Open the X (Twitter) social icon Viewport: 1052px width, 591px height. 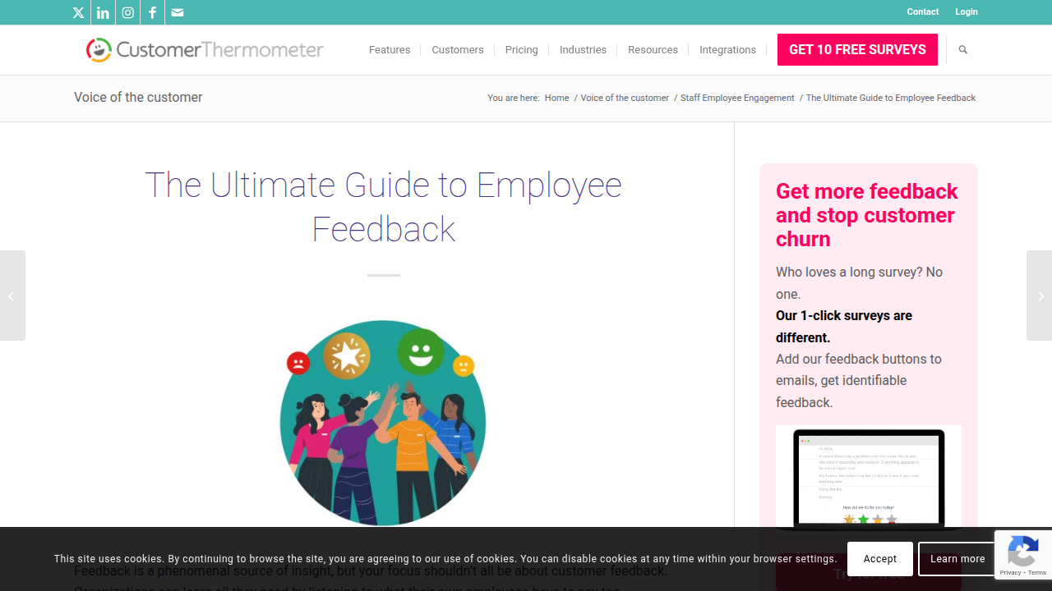(x=78, y=12)
